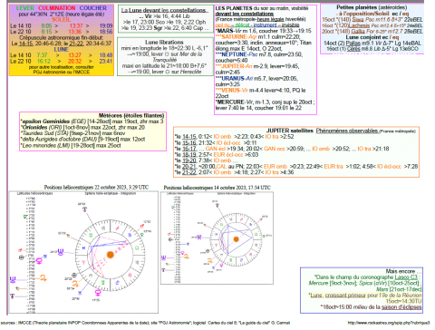
Task: Select the 'Positions héliocentriques 22 octobre 2023' chart
Action: pyautogui.click(x=83, y=252)
